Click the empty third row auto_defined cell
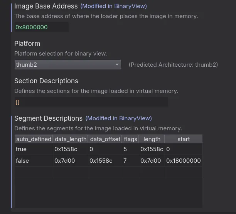The image size is (236, 214). click(x=34, y=172)
